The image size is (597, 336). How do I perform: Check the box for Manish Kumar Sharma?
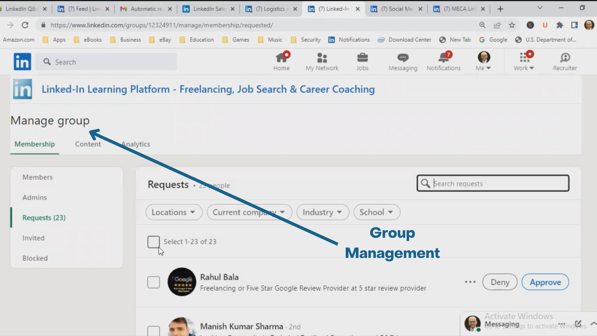coord(154,331)
